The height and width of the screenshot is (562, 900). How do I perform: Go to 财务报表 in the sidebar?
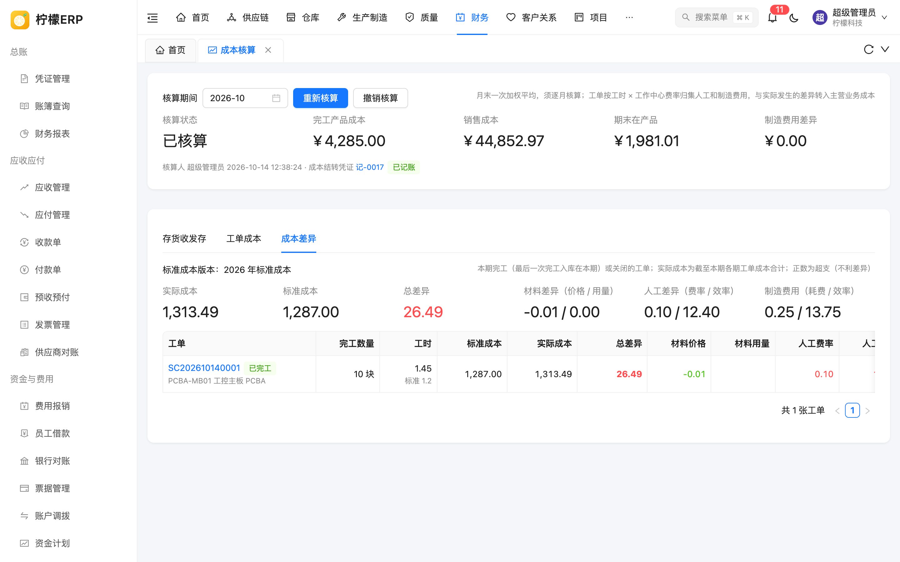[x=52, y=134]
